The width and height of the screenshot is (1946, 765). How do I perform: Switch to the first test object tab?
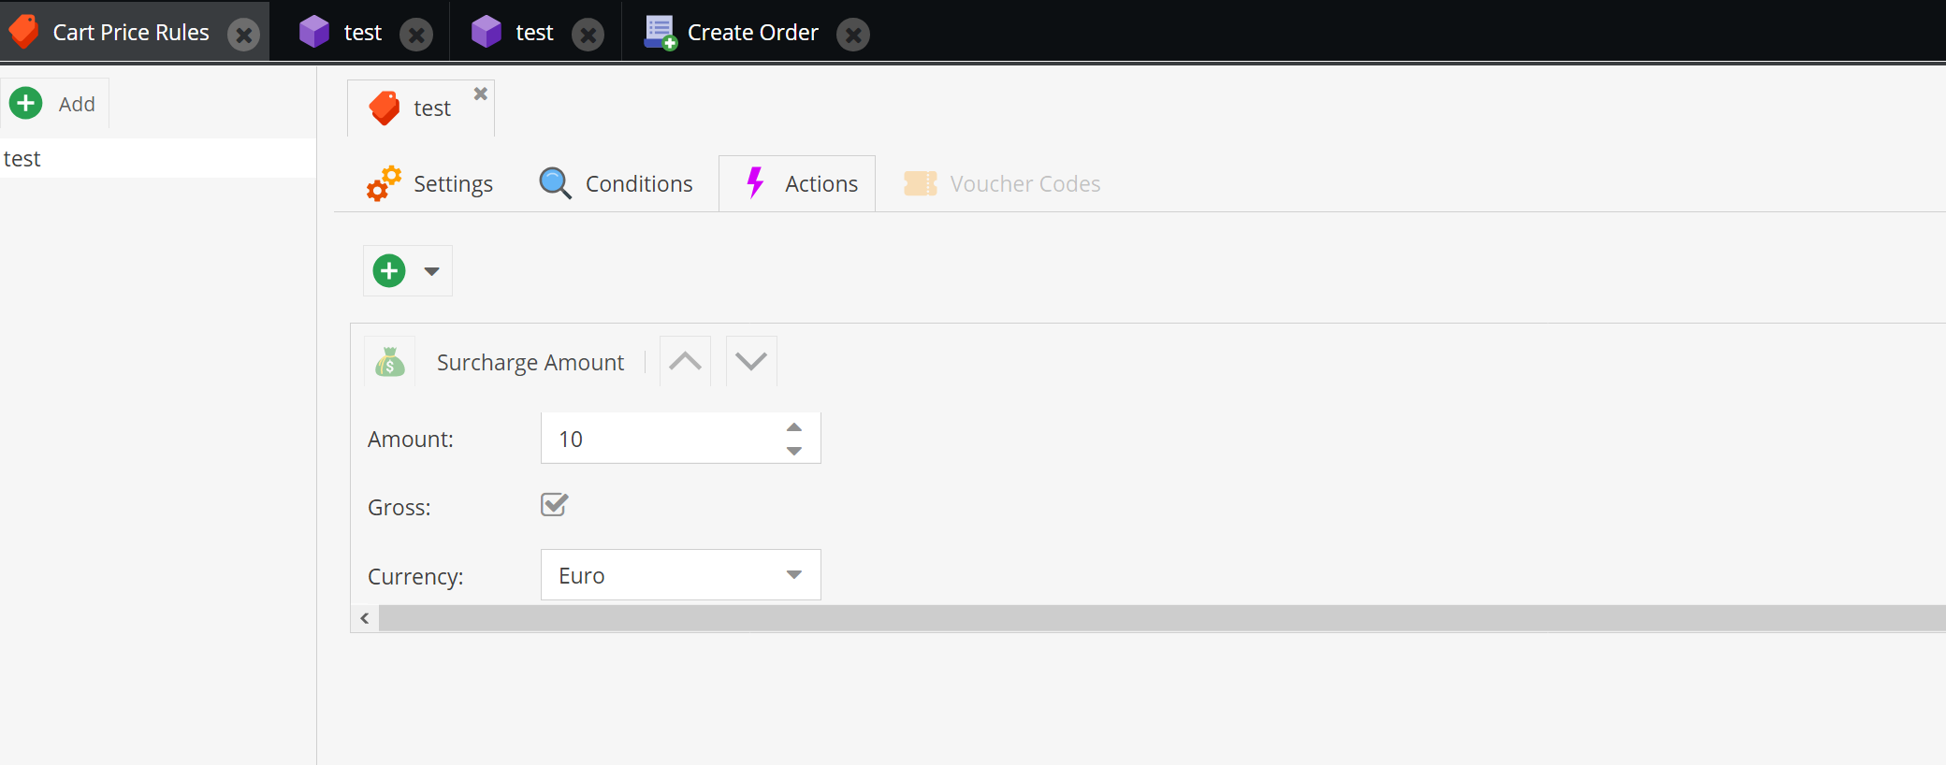(x=363, y=33)
